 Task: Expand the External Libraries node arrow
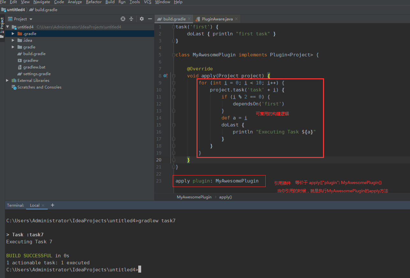pos(7,81)
